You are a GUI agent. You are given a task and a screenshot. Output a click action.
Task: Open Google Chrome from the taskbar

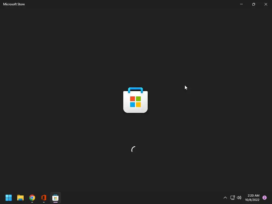[x=32, y=198]
